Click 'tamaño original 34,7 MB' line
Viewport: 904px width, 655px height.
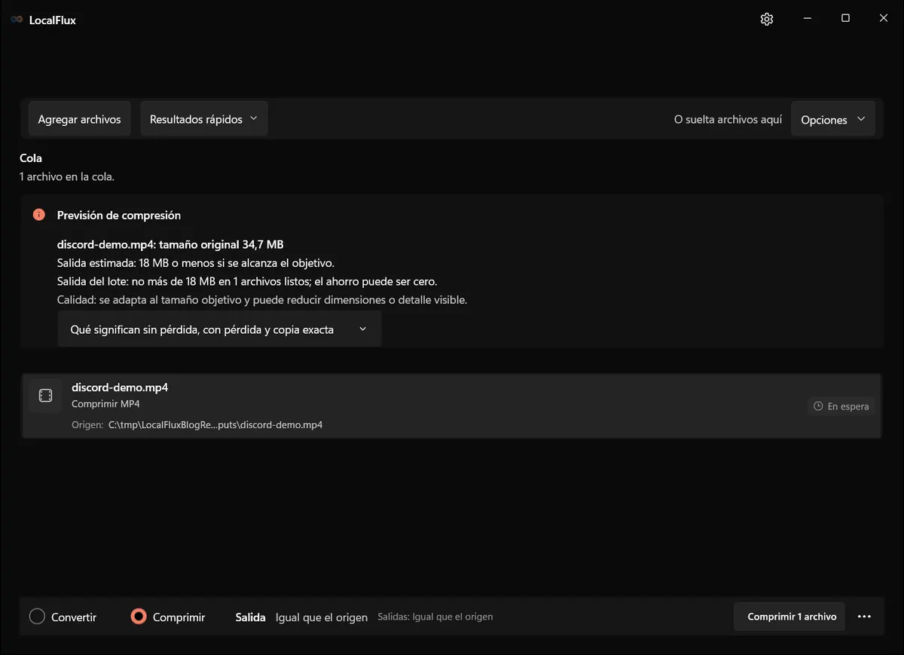(170, 244)
